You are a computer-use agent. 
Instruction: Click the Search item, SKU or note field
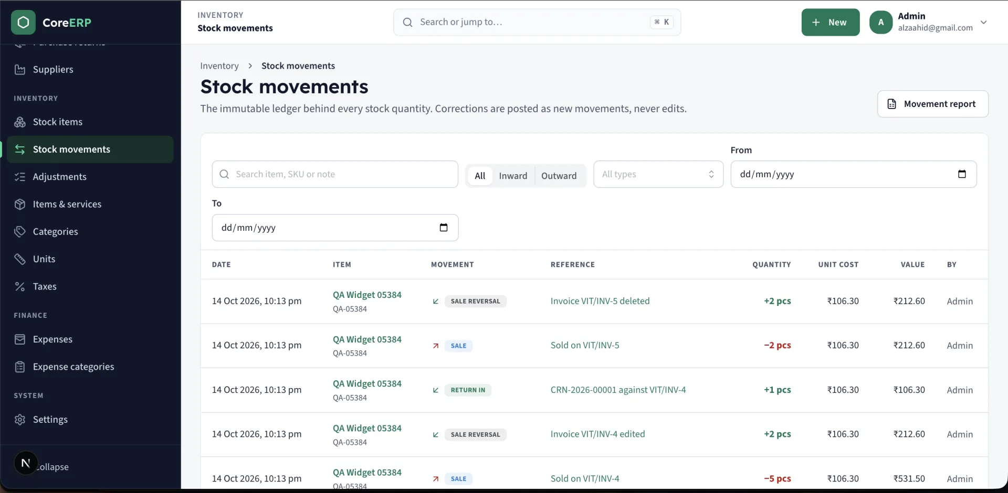coord(335,174)
